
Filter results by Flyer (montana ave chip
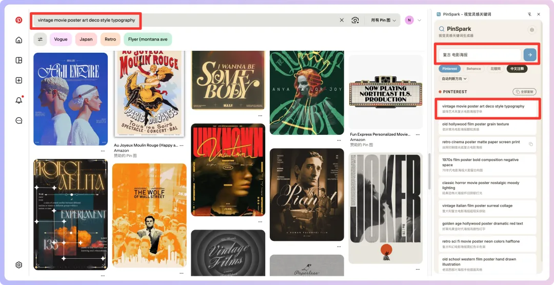[x=148, y=39]
